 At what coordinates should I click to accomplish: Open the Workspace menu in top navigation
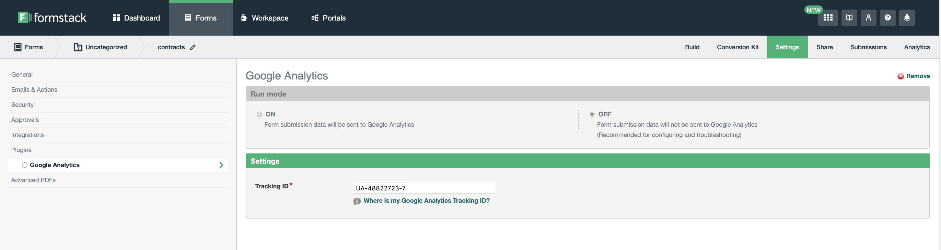(265, 18)
